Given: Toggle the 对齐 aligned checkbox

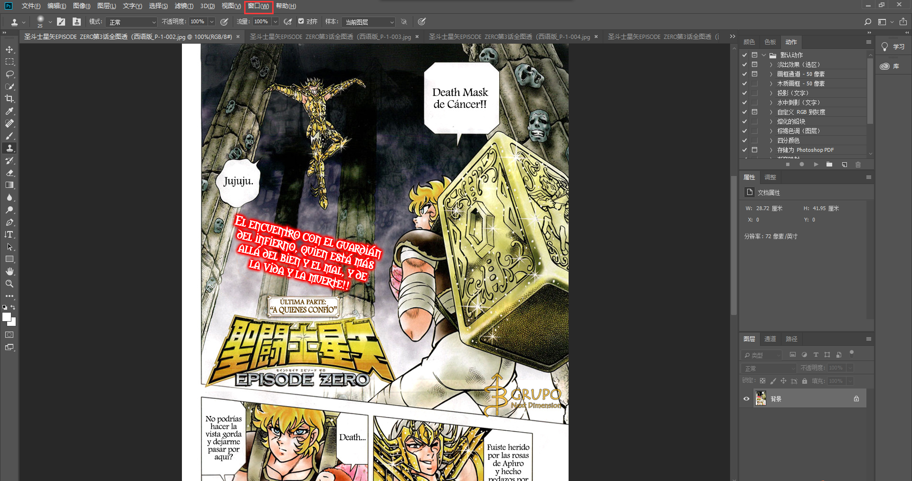Looking at the screenshot, I should pos(301,21).
